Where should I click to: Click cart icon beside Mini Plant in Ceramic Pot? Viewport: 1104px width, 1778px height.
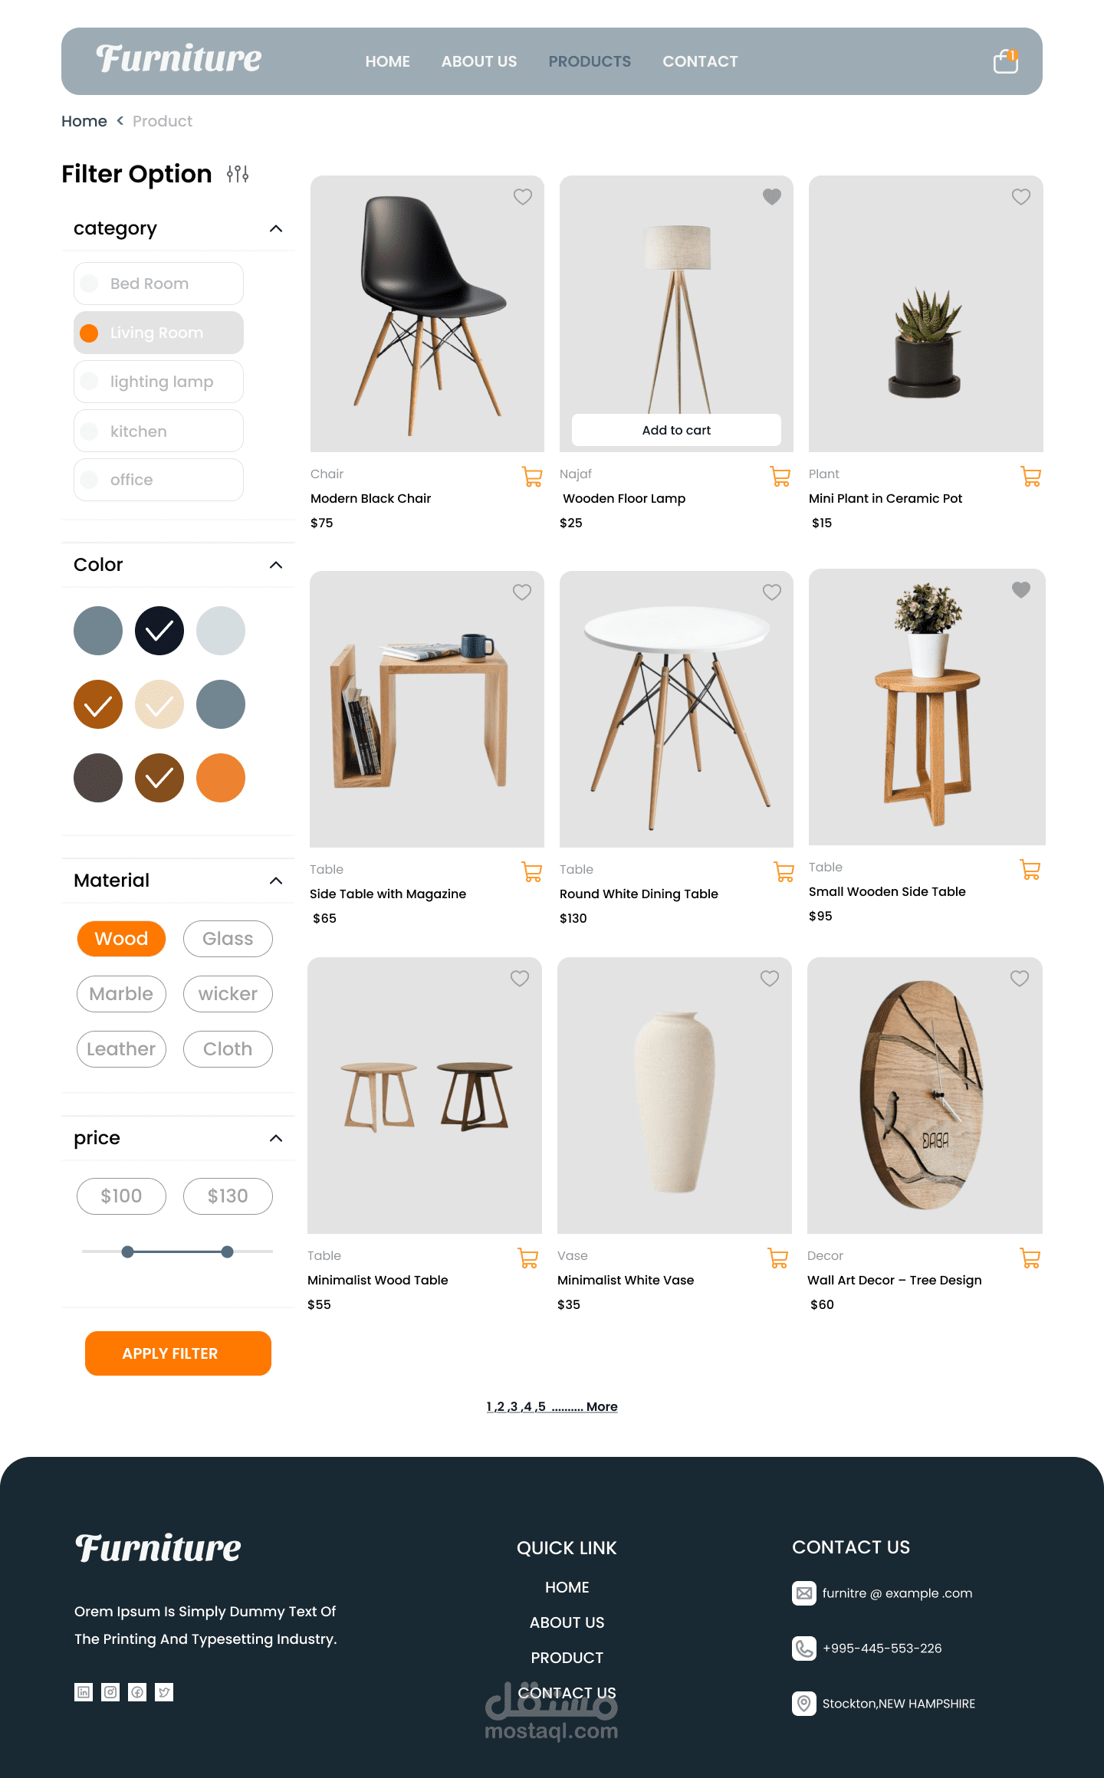pyautogui.click(x=1031, y=476)
